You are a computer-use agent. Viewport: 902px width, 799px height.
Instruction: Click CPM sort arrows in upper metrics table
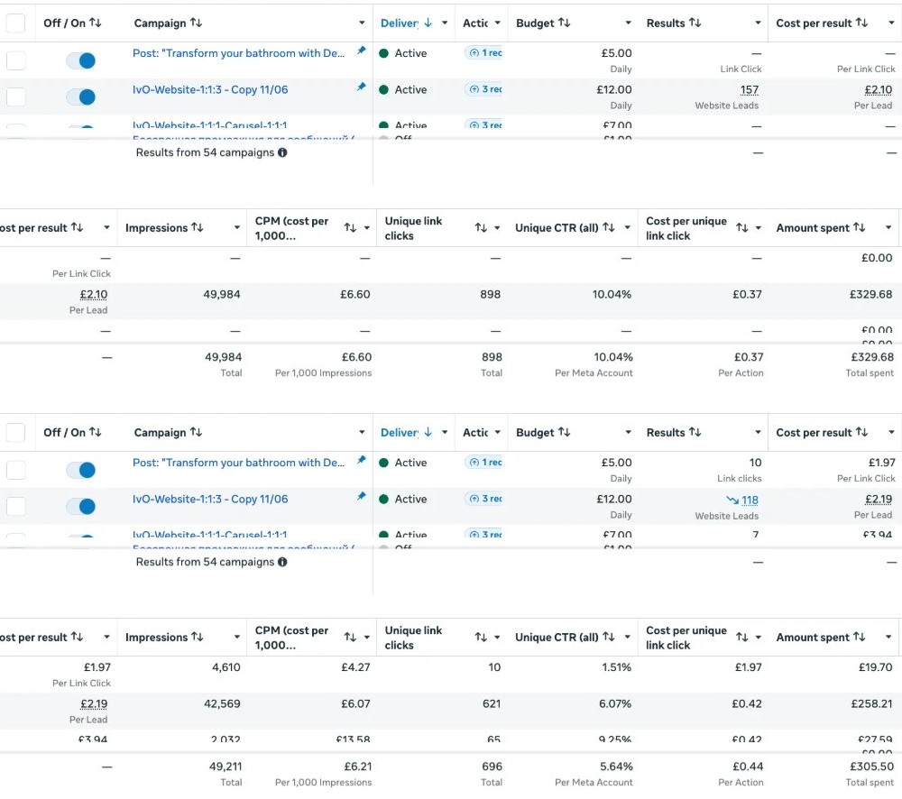pyautogui.click(x=350, y=228)
